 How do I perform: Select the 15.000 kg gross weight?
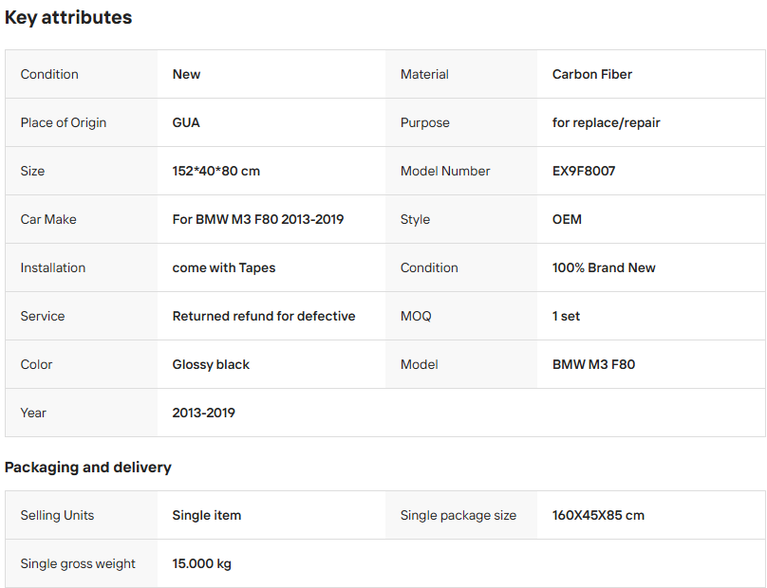tap(201, 563)
